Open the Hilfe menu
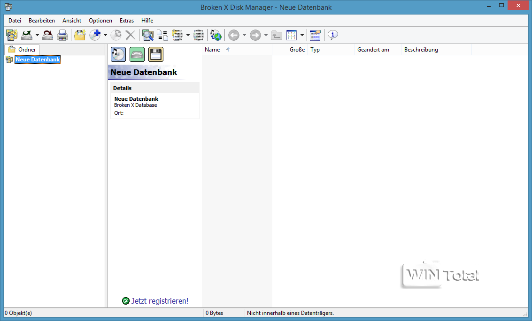532x321 pixels. [147, 21]
